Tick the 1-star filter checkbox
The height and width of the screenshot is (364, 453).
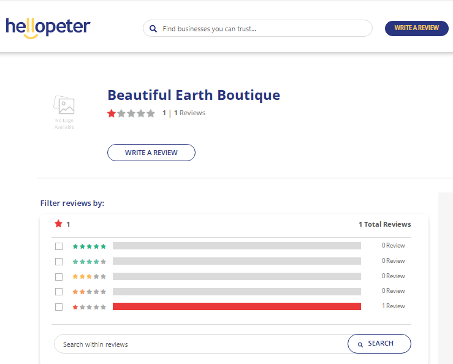pos(59,307)
